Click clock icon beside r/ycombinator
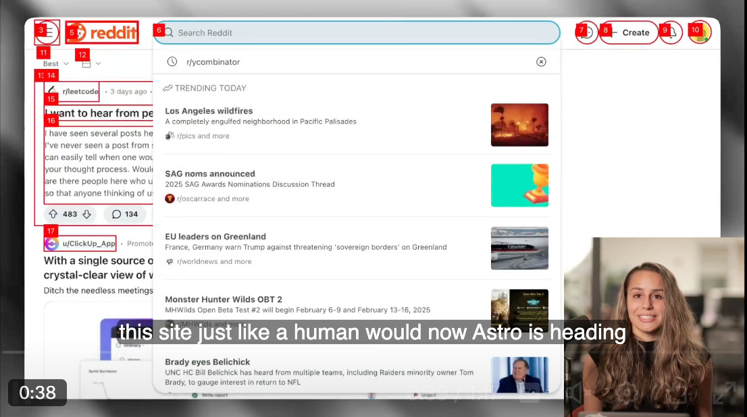 pos(172,62)
